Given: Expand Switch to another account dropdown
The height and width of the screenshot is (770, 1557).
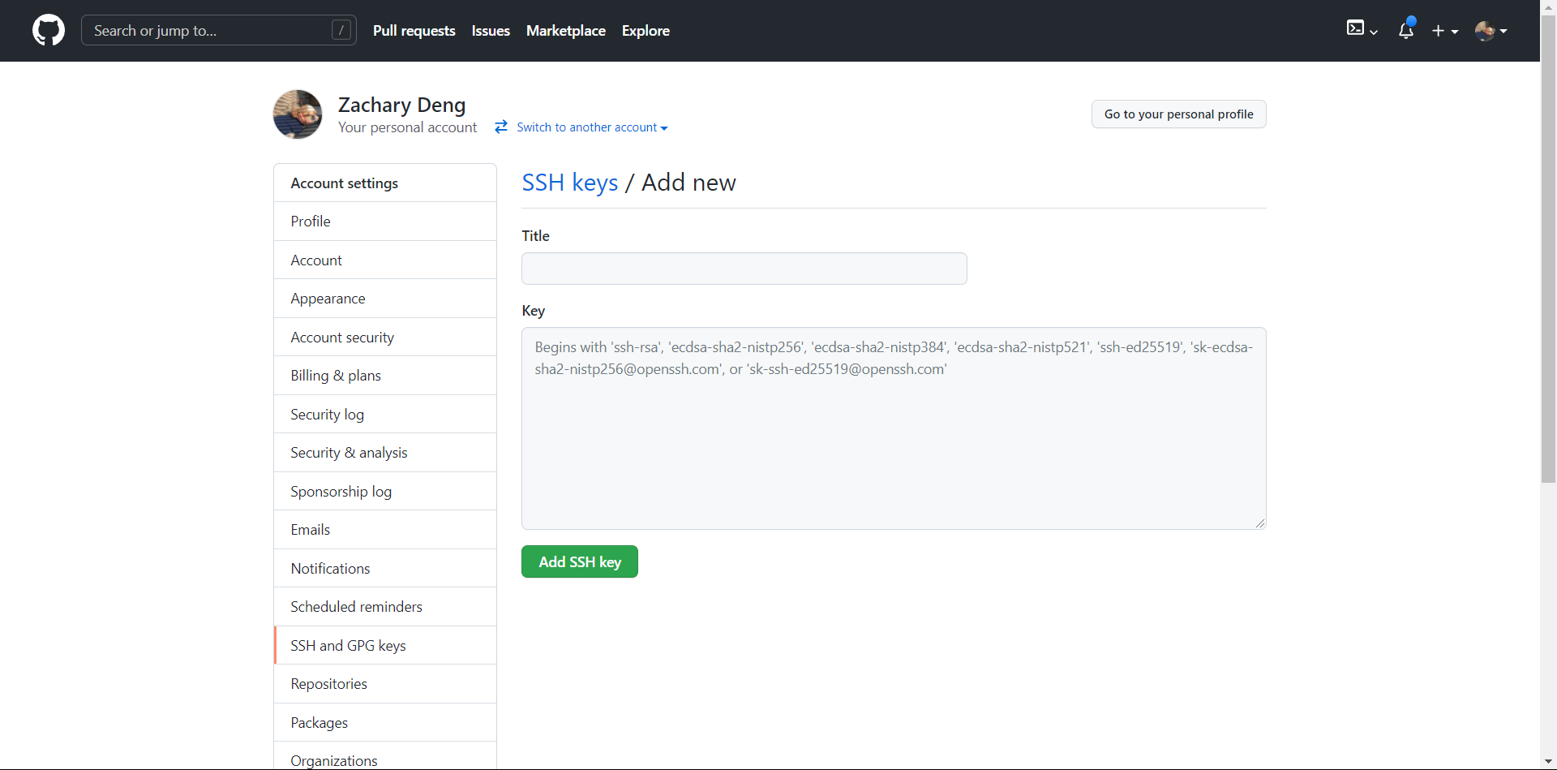Looking at the screenshot, I should click(592, 127).
